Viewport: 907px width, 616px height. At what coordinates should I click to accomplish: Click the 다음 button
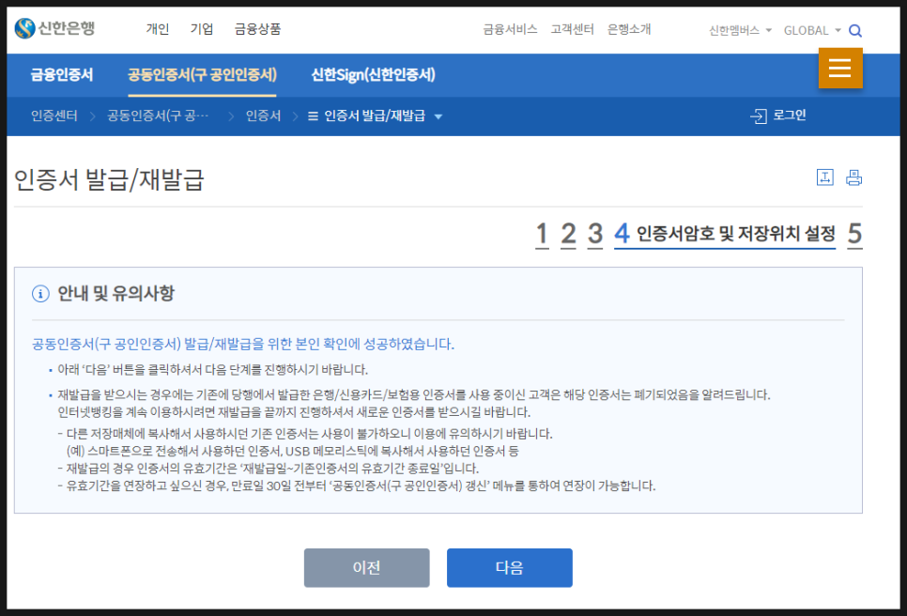pyautogui.click(x=509, y=567)
